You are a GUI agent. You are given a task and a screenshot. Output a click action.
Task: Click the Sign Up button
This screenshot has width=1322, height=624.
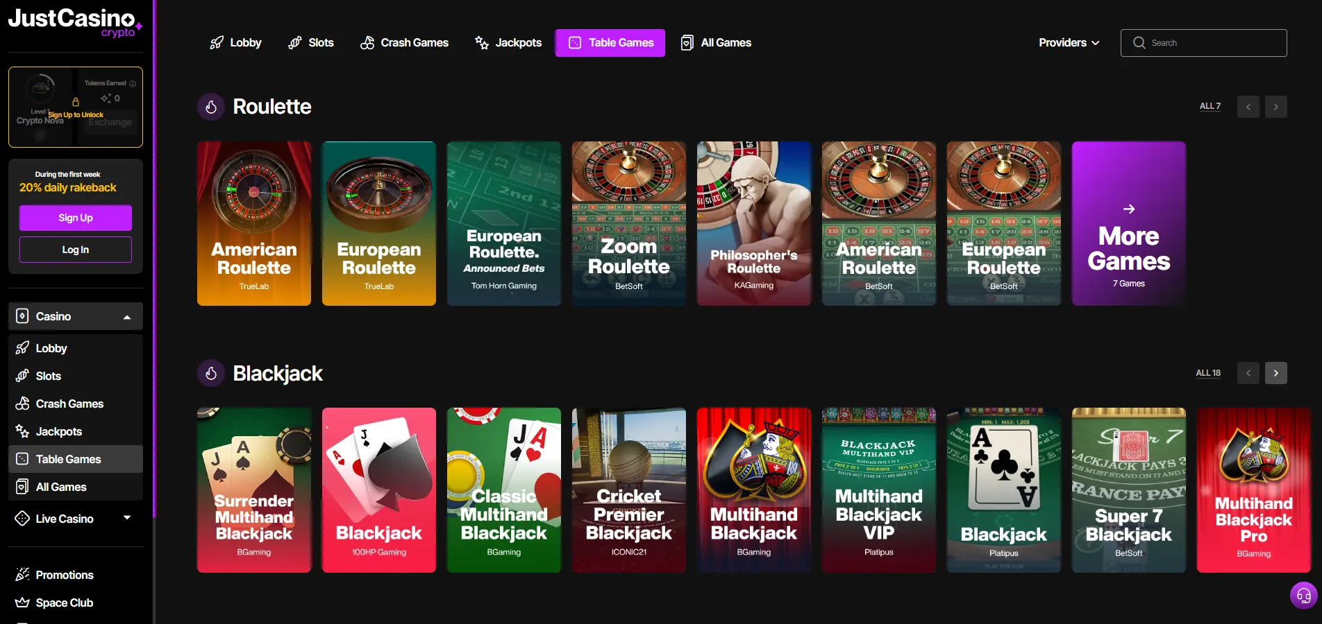74,218
